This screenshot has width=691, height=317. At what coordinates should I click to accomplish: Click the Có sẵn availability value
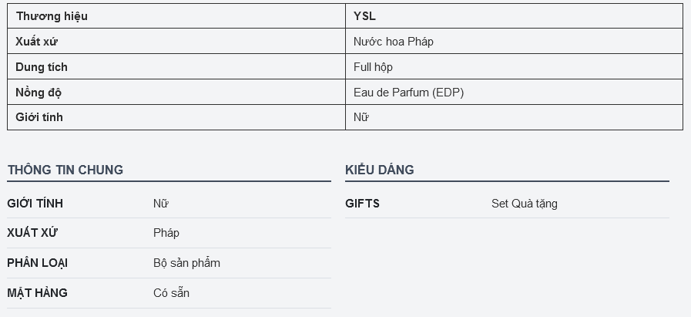click(x=172, y=293)
